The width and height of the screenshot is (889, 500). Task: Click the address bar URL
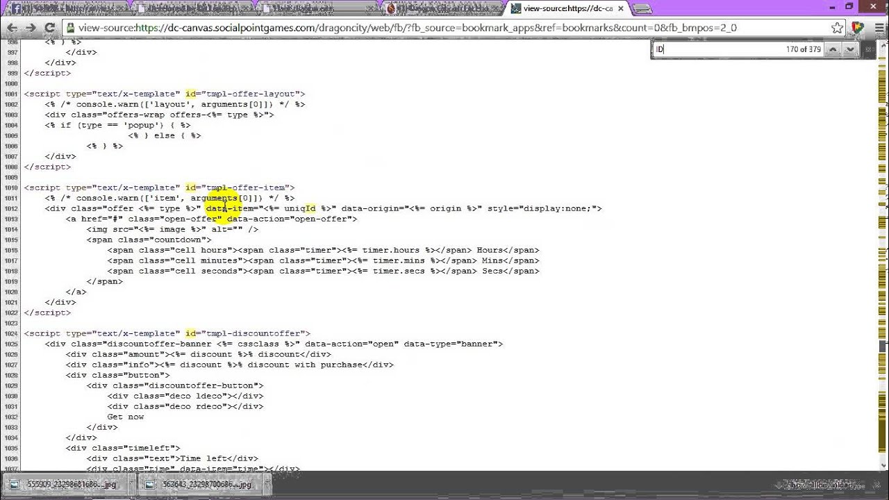click(407, 28)
